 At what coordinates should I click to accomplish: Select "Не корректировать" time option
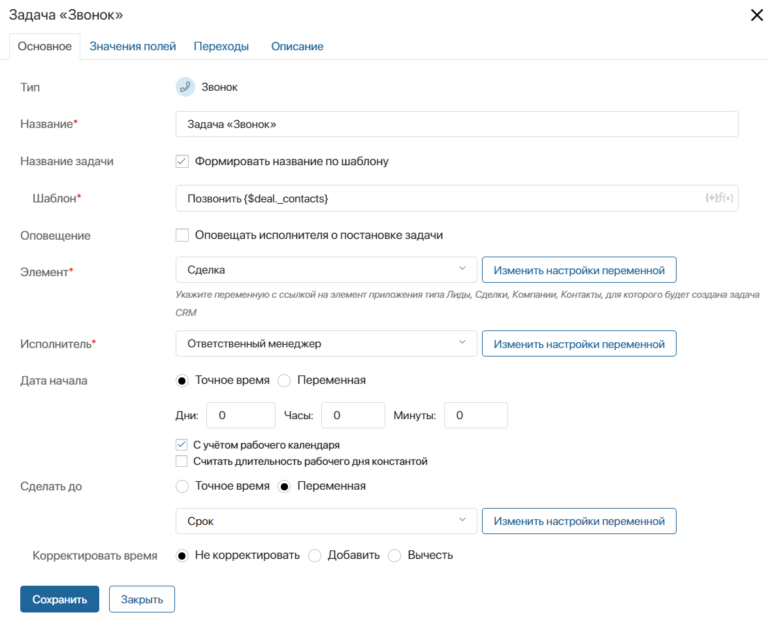(x=182, y=556)
